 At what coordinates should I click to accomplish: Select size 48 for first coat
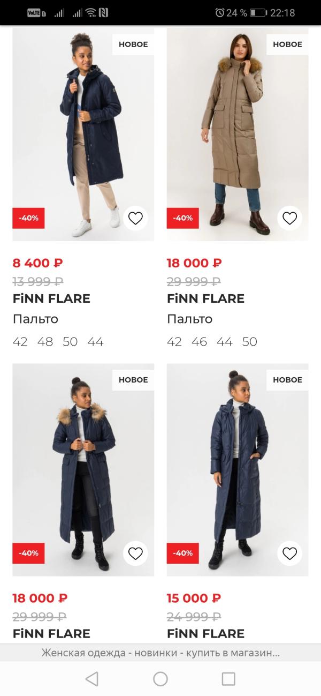pos(45,342)
